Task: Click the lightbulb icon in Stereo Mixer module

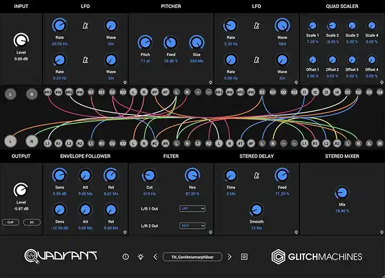Action: point(382,232)
